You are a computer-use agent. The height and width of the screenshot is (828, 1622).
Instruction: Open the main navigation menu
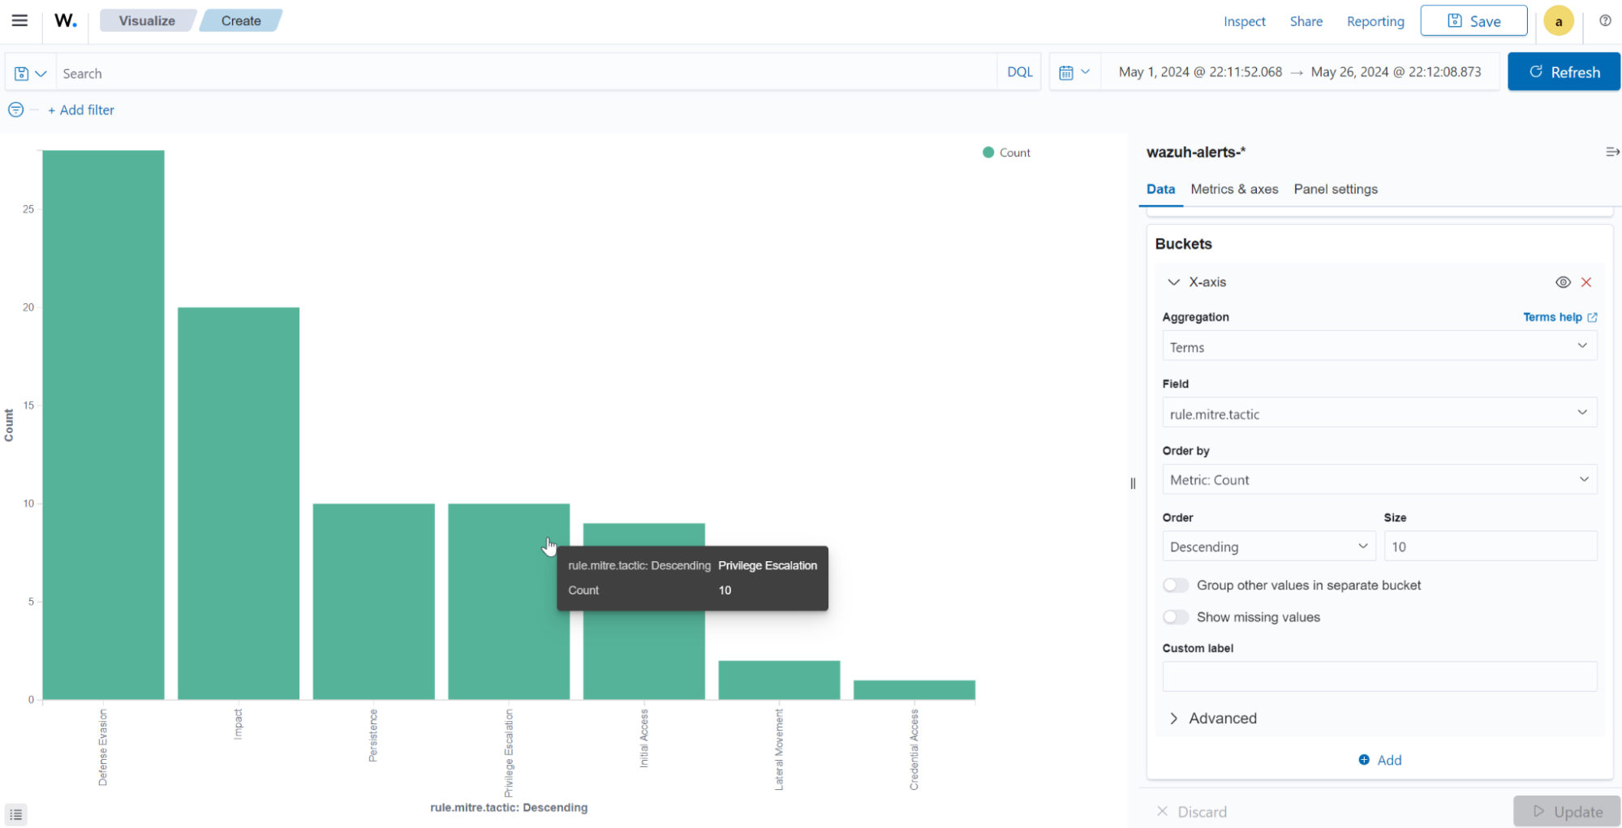pos(19,20)
